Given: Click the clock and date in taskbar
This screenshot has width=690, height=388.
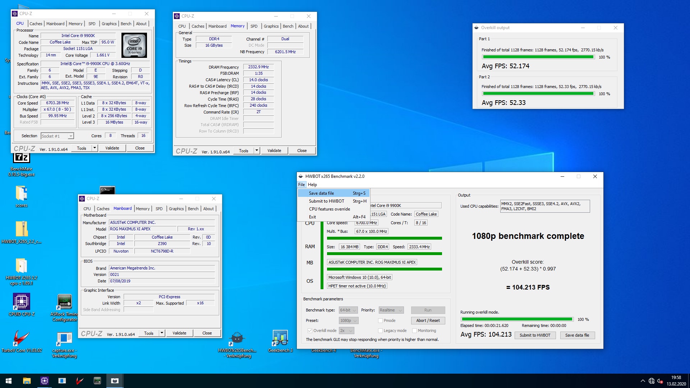Looking at the screenshot, I should point(676,381).
